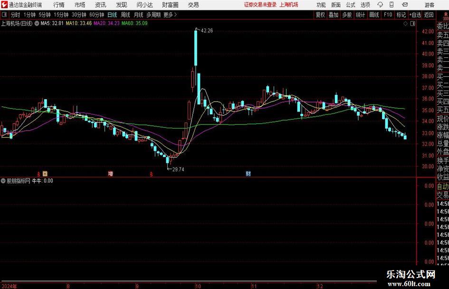Viewport: 449px width, 289px height.
Task: Click the 标记 mark button
Action: pos(401,15)
